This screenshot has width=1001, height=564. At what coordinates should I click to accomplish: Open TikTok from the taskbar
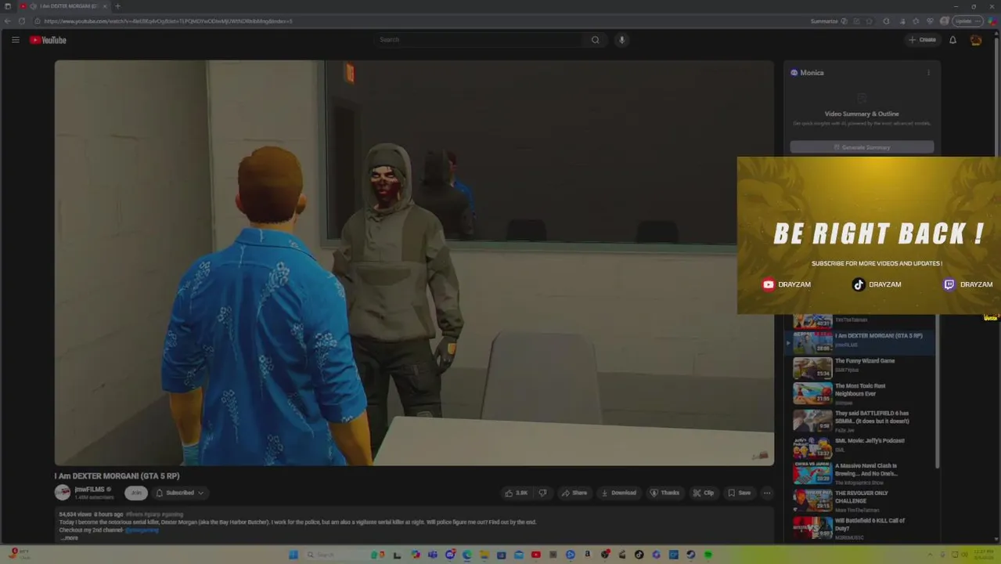tap(639, 555)
